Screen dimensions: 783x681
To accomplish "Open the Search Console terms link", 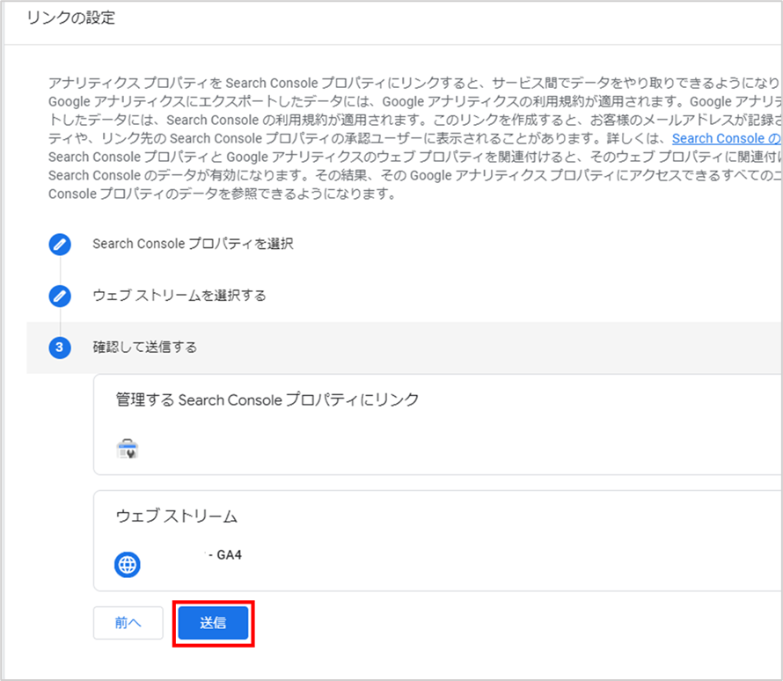I will click(727, 138).
